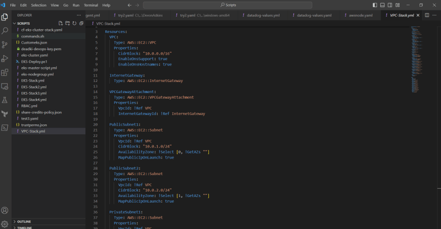Switch to the awsnode.yaml tab

click(361, 15)
